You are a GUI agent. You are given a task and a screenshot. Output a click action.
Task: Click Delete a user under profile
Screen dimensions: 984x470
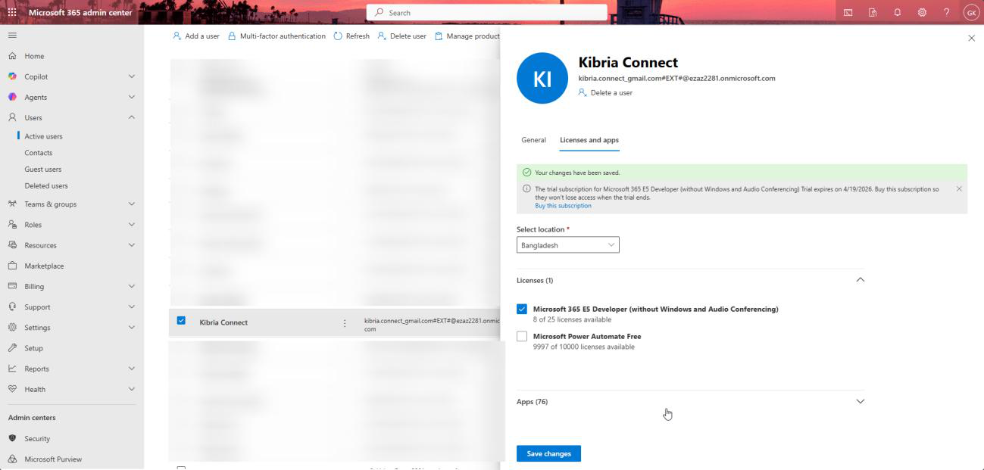pyautogui.click(x=605, y=92)
